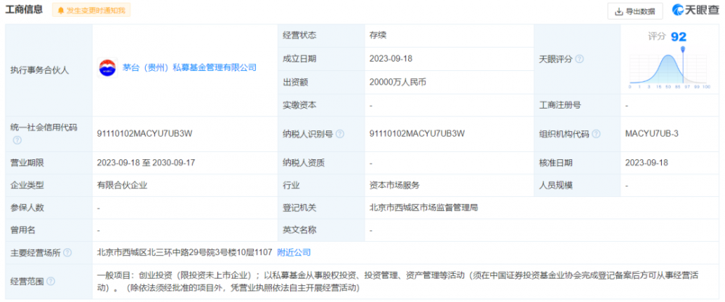This screenshot has height=302, width=725.
Task: Click the 工商信息 section heading
Action: point(24,9)
